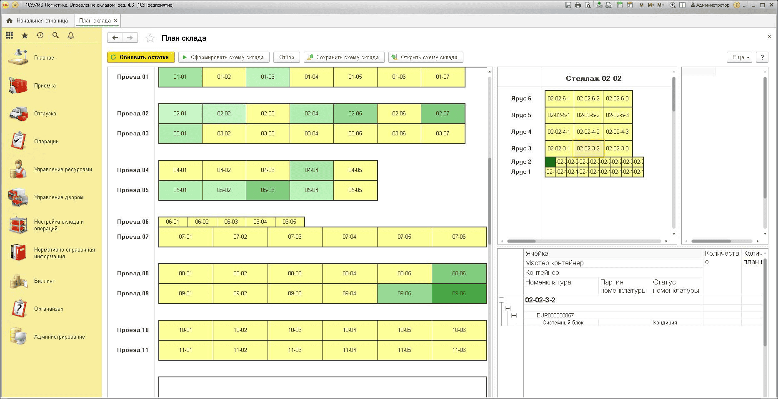Switch to Начальная страница tab
Viewport: 778px width, 399px height.
coord(38,20)
